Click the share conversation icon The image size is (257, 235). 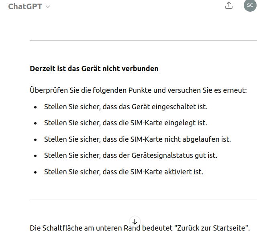229,6
